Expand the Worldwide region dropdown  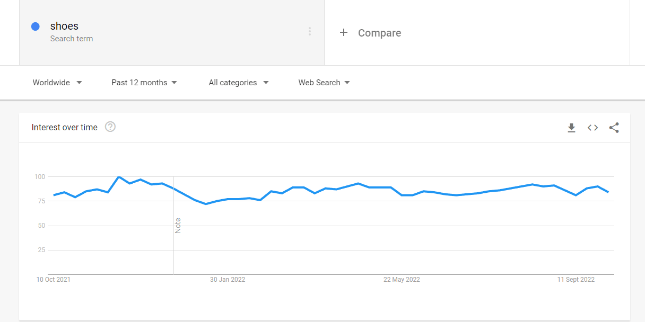click(x=57, y=83)
